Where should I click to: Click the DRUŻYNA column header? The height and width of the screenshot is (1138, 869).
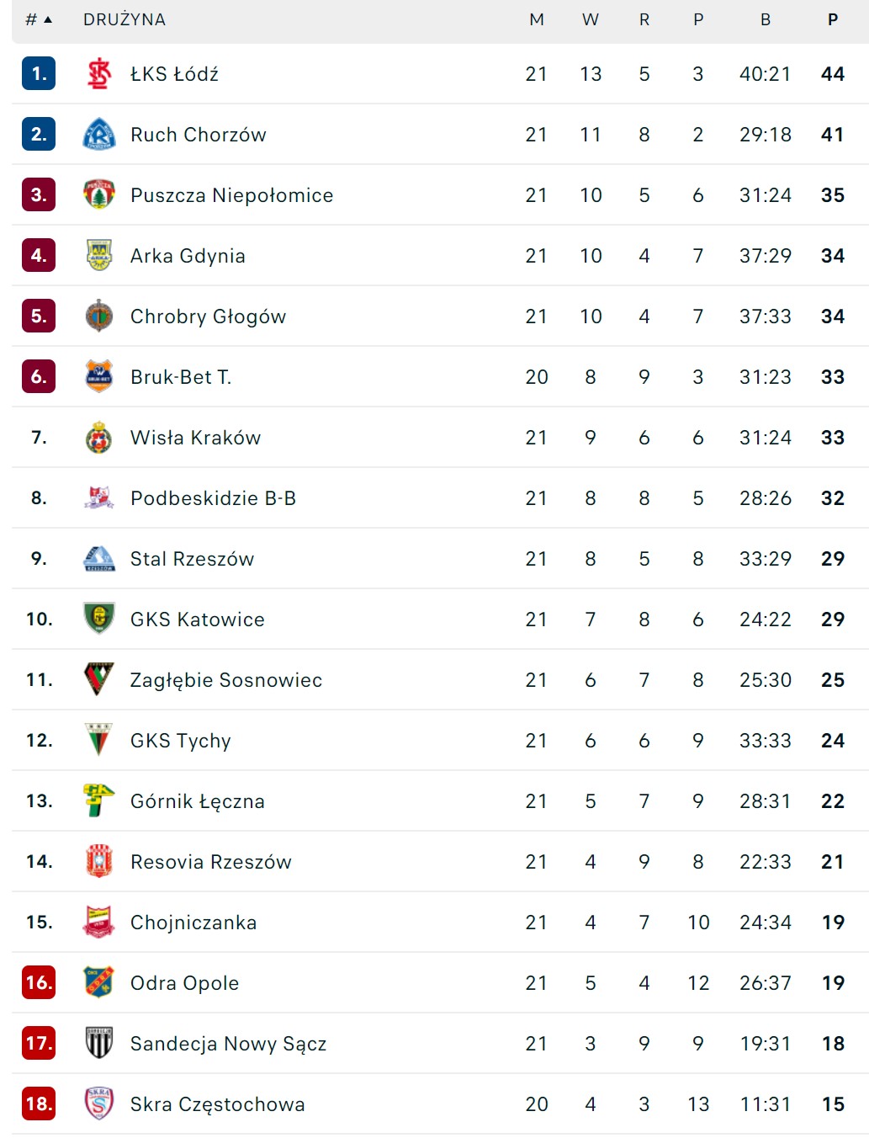(x=125, y=19)
